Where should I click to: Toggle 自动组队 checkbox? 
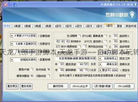click(x=49, y=76)
